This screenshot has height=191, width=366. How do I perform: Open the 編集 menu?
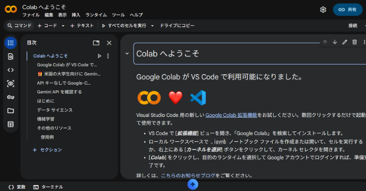pyautogui.click(x=49, y=15)
